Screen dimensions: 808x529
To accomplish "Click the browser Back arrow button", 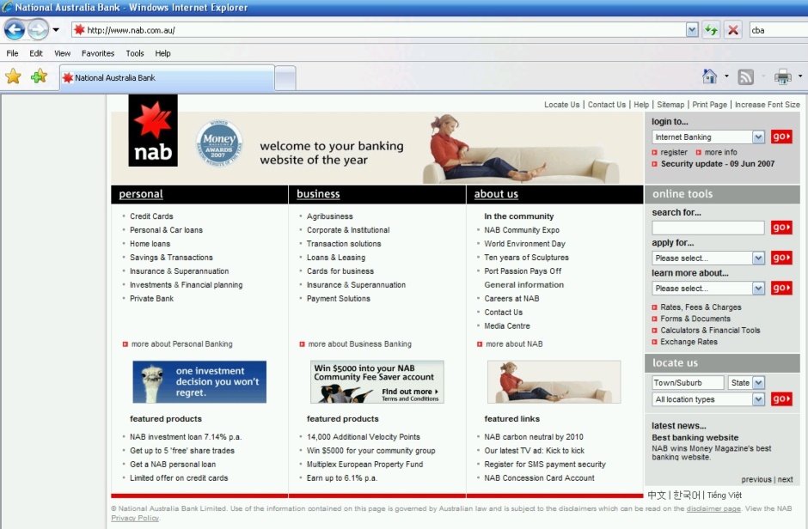I will pos(15,30).
